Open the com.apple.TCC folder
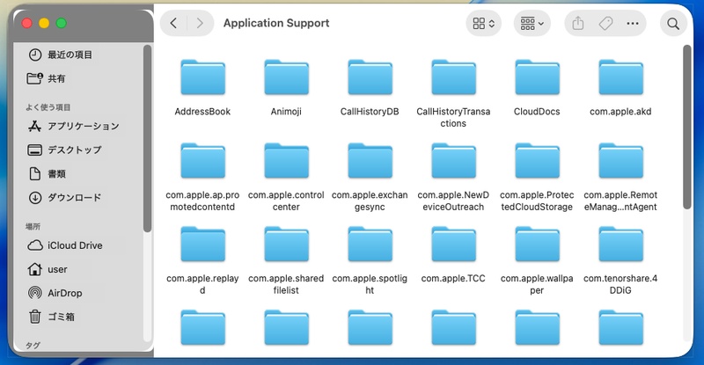Screen dimensions: 704x365 pyautogui.click(x=453, y=246)
